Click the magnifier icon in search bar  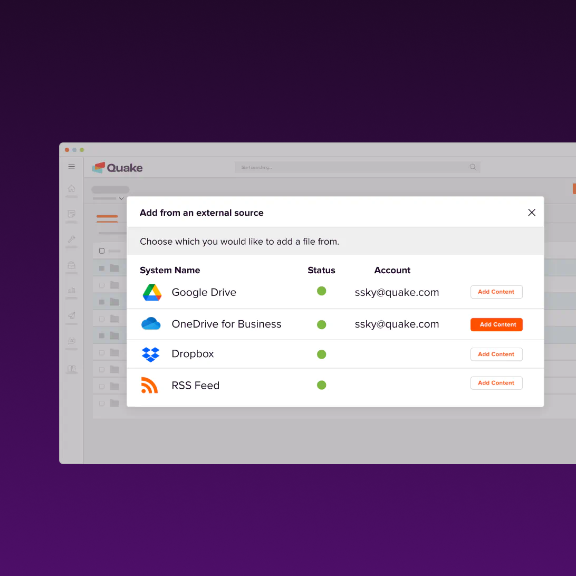[473, 167]
